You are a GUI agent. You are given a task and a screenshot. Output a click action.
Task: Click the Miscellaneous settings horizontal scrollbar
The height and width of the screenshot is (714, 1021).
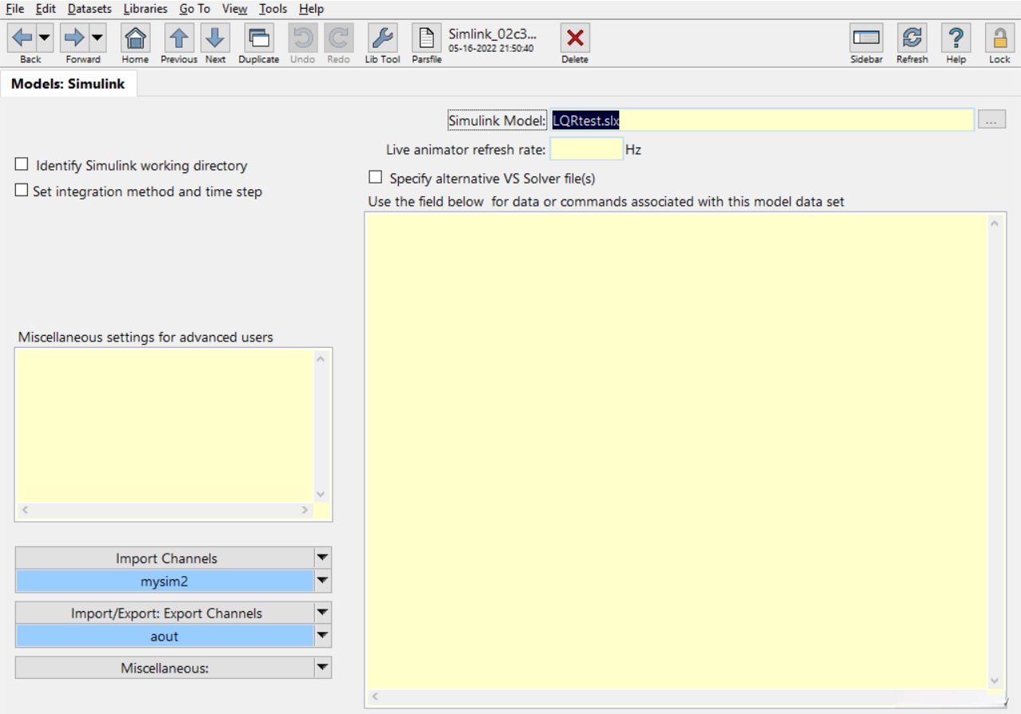point(164,509)
